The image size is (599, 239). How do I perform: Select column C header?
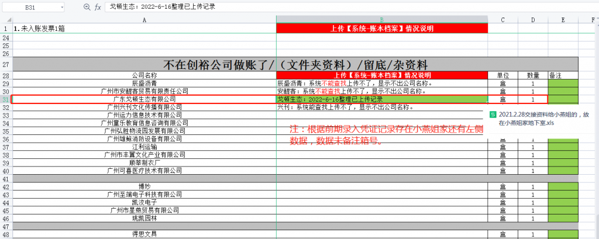coord(502,19)
